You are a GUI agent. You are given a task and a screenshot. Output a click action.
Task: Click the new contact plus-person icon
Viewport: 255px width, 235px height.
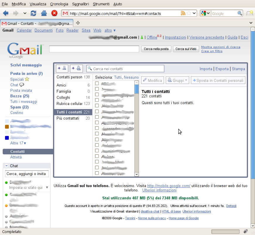(x=62, y=68)
